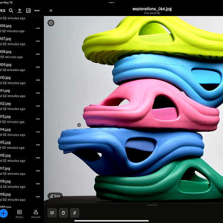223x223 pixels.
Task: Copy share link with the chain icon
Action: 75,213
